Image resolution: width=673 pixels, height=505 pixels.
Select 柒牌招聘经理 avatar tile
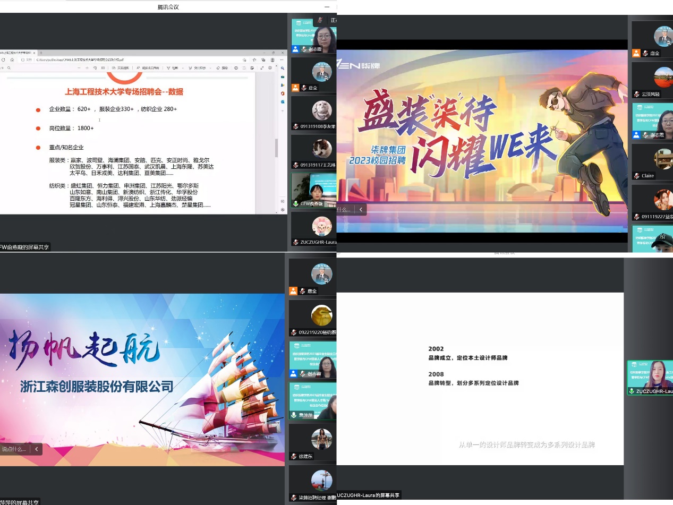click(313, 483)
